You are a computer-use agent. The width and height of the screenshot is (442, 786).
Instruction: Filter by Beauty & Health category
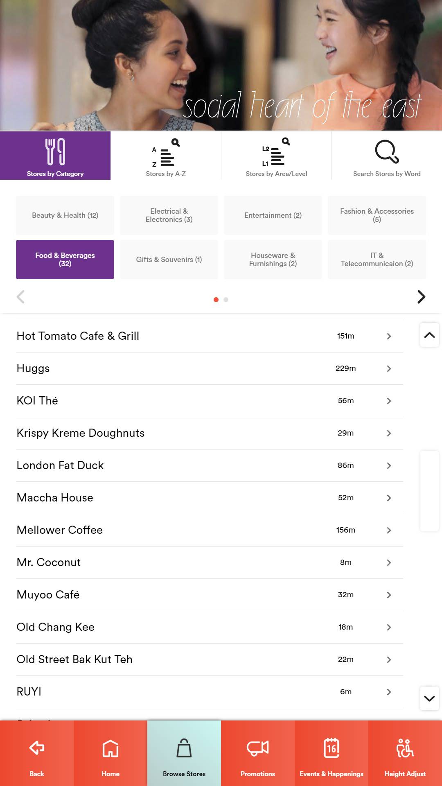click(x=65, y=215)
